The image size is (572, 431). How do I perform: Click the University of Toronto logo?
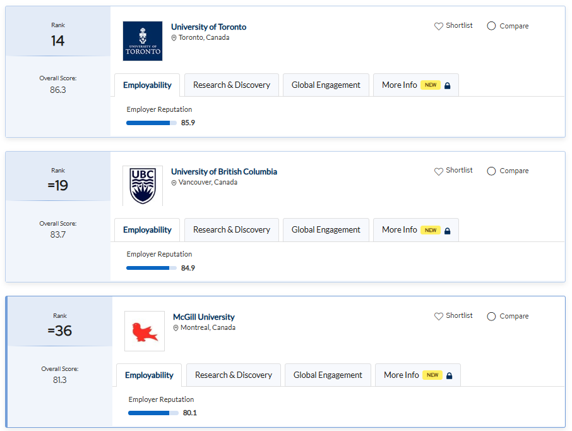[143, 41]
